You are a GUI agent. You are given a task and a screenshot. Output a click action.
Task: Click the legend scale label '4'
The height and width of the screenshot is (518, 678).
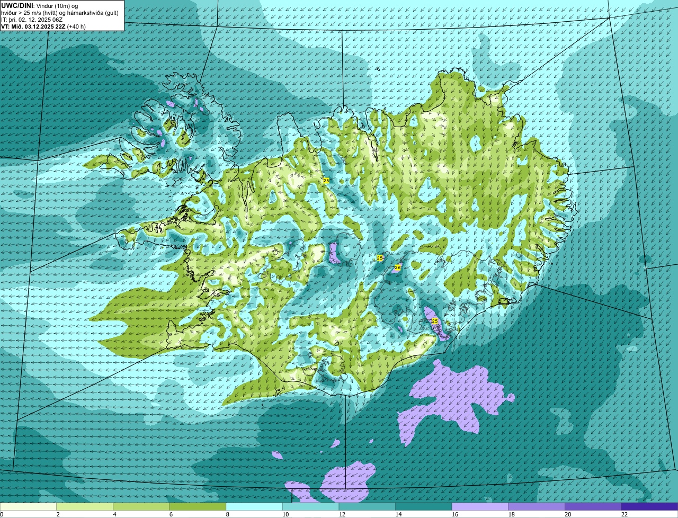pos(114,514)
